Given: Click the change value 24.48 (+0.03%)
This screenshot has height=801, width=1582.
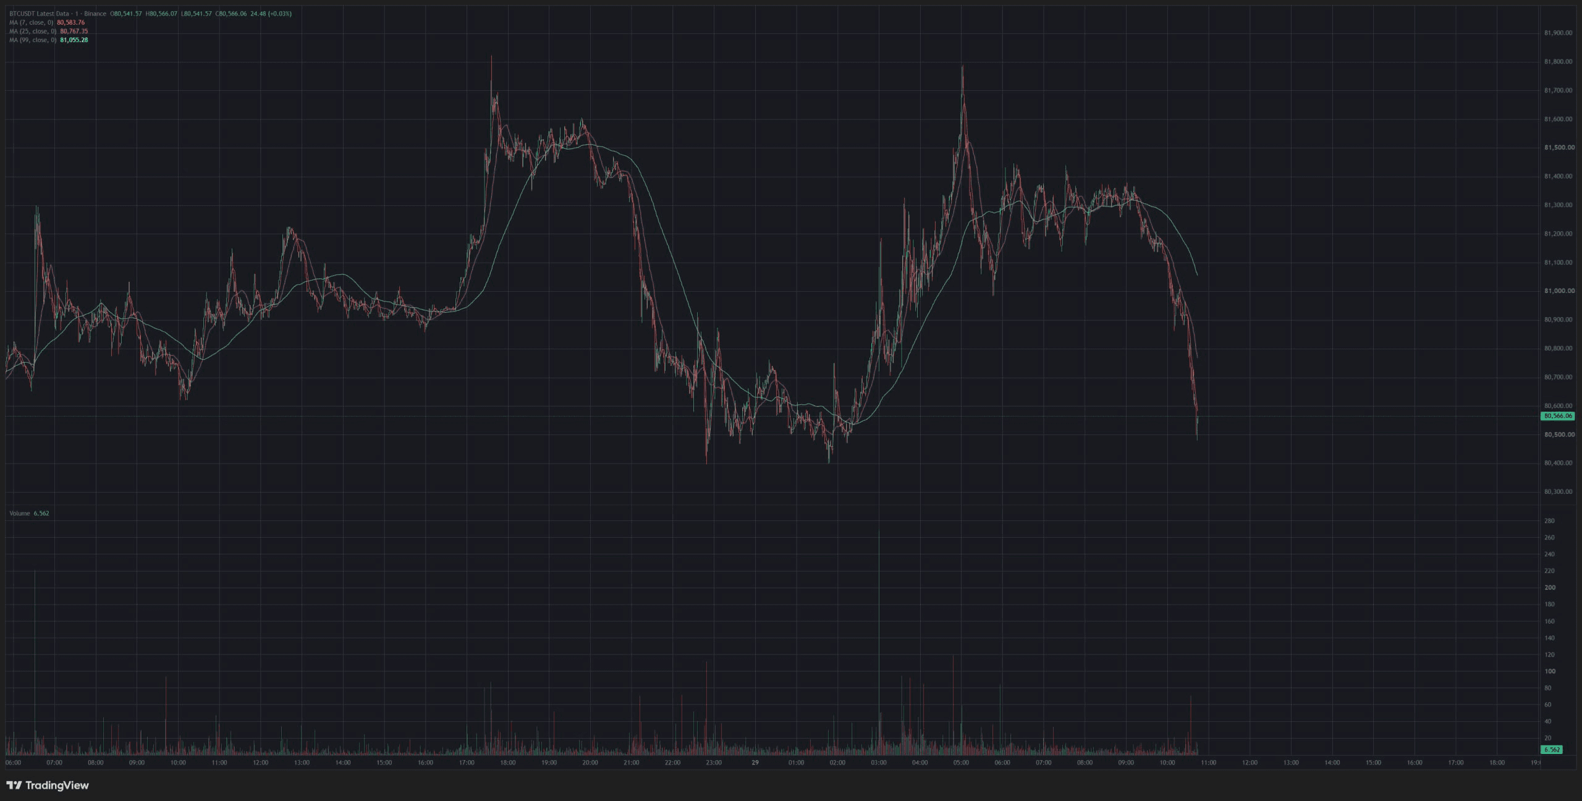Looking at the screenshot, I should point(271,14).
